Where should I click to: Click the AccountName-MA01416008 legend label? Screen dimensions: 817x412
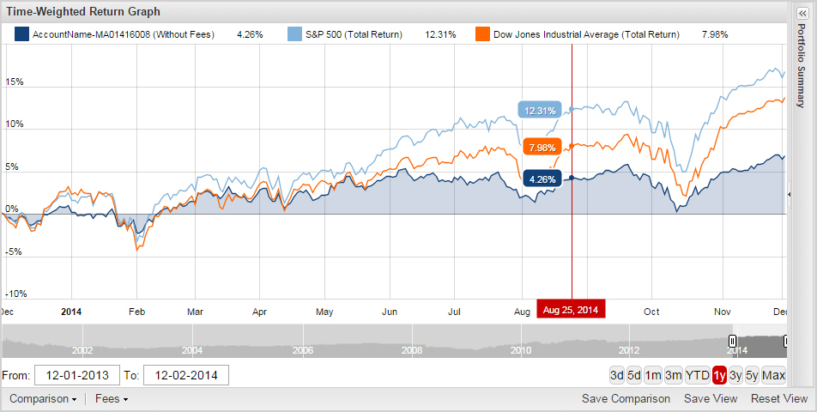click(124, 34)
